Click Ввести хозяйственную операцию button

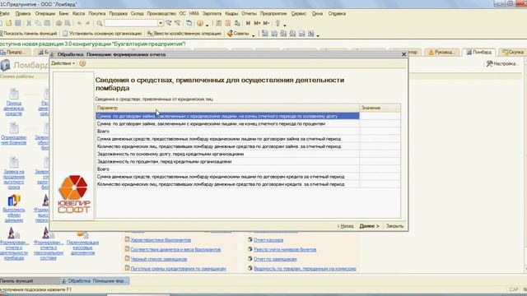[x=184, y=34]
